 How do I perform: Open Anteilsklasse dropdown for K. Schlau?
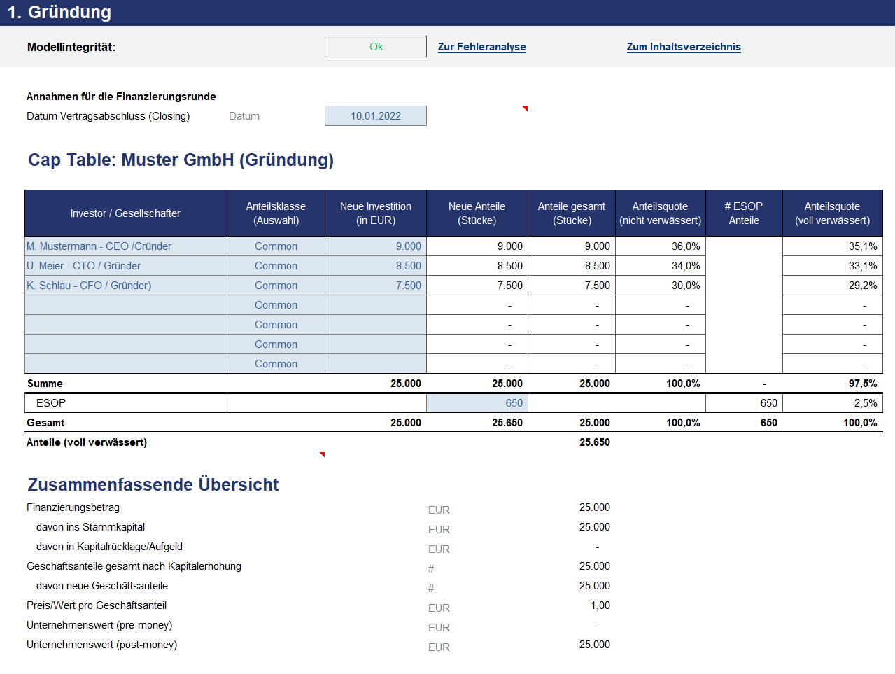coord(276,286)
